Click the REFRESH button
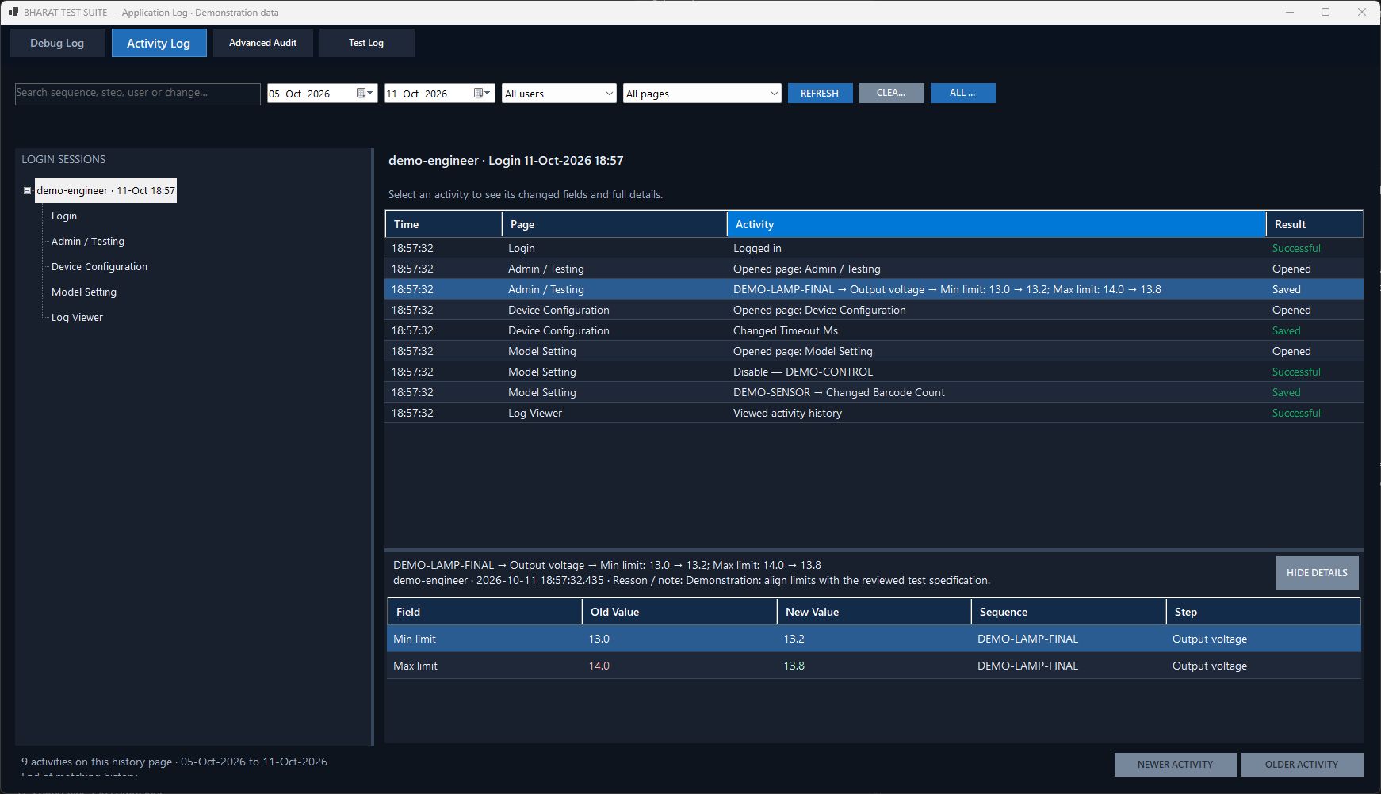Screen dimensions: 1381x794 click(x=820, y=93)
